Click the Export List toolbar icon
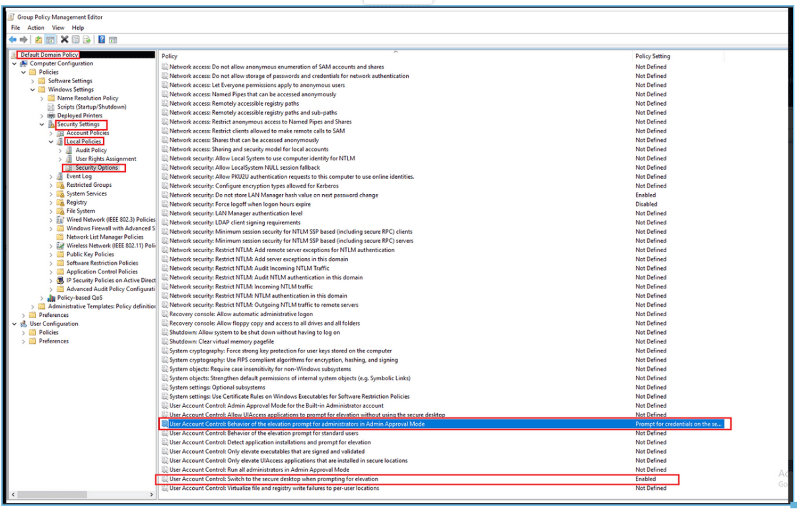 click(88, 40)
